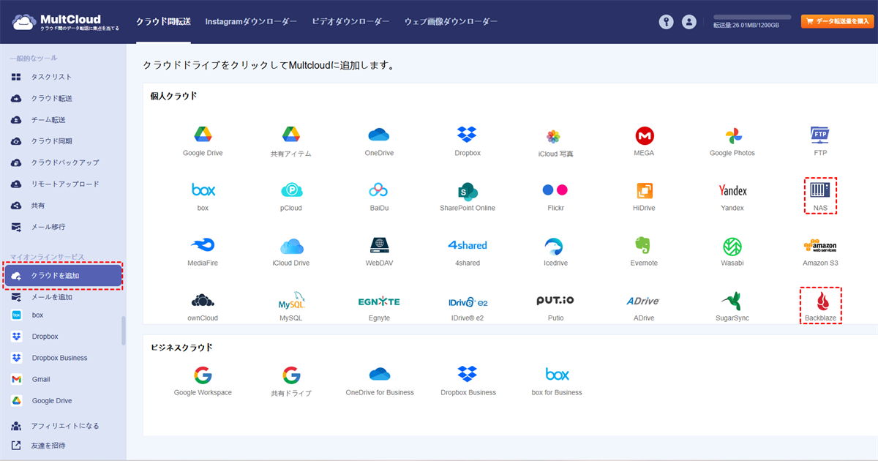
Task: Click the NAS icon
Action: (820, 190)
